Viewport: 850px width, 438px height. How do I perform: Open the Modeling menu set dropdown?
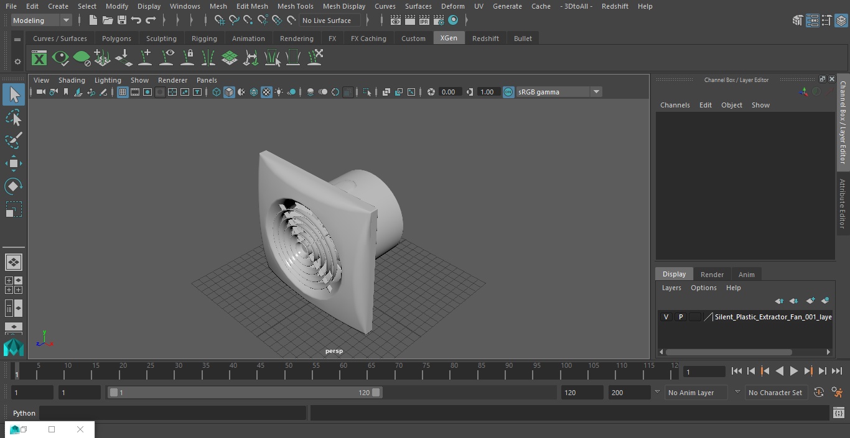pos(42,21)
